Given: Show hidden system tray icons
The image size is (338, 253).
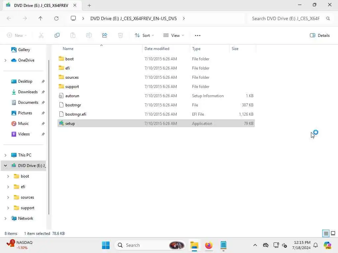Looking at the screenshot, I should coord(255,245).
